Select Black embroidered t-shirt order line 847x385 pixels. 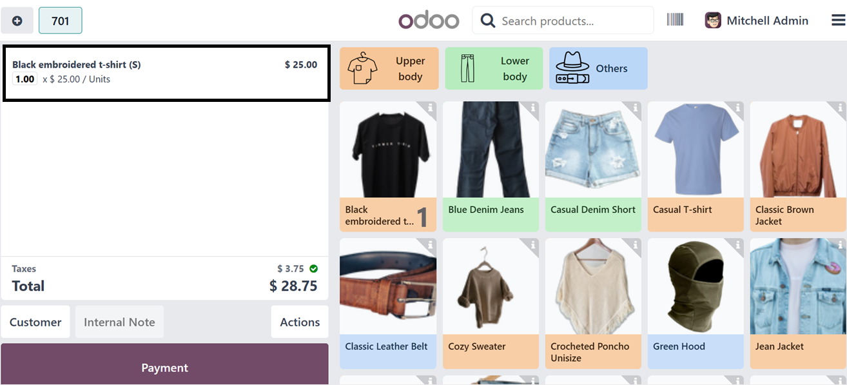(x=166, y=73)
